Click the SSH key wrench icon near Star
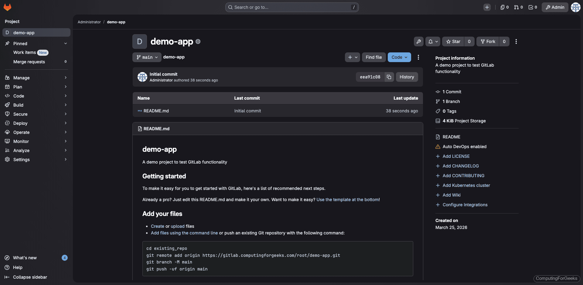Image resolution: width=583 pixels, height=285 pixels. point(419,41)
